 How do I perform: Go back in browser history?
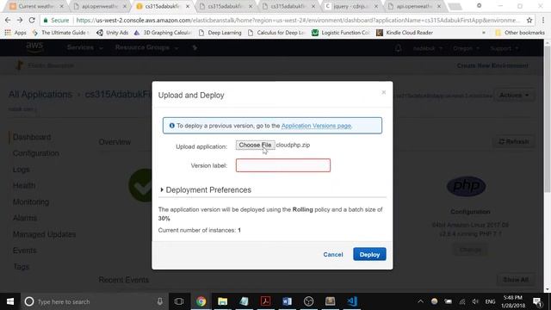(x=8, y=21)
